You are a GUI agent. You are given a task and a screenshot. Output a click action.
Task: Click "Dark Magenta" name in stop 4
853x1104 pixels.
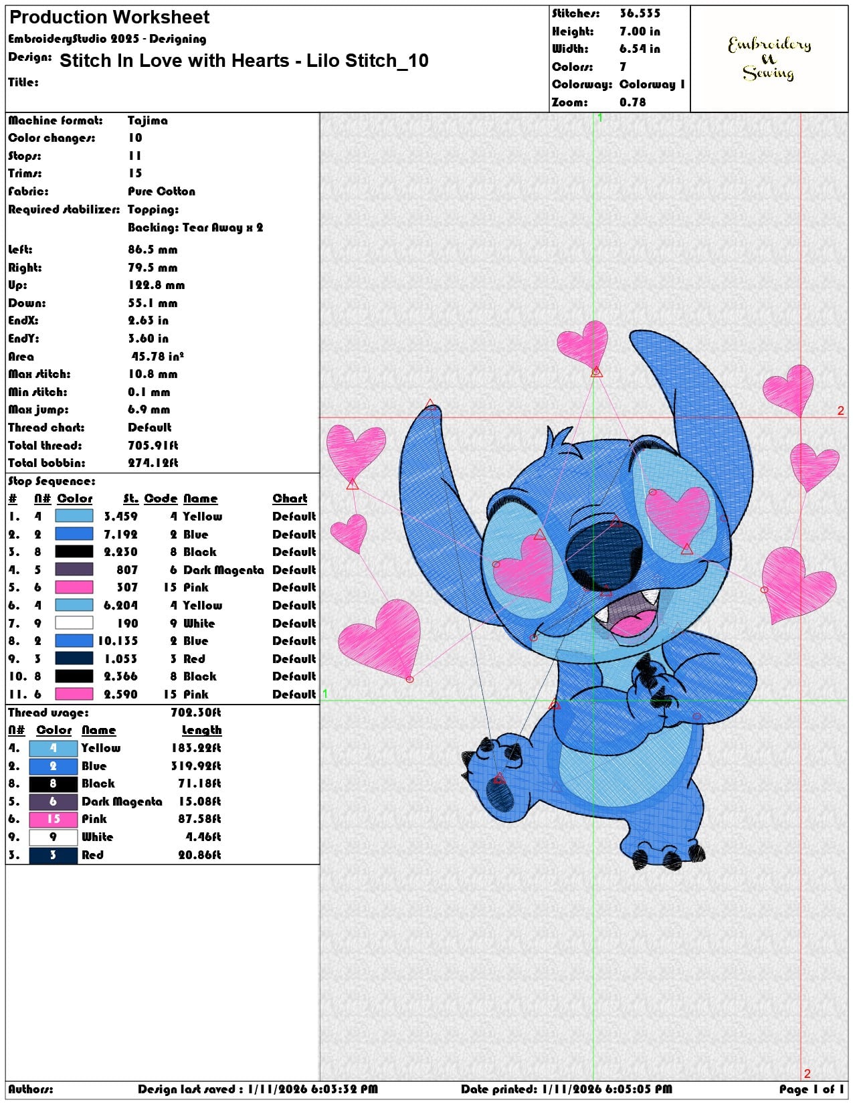click(x=223, y=570)
